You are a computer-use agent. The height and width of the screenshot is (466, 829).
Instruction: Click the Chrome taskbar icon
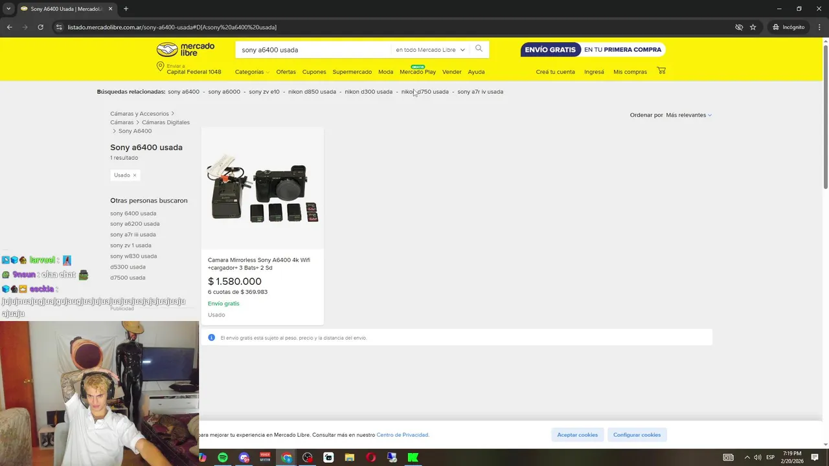pos(286,458)
